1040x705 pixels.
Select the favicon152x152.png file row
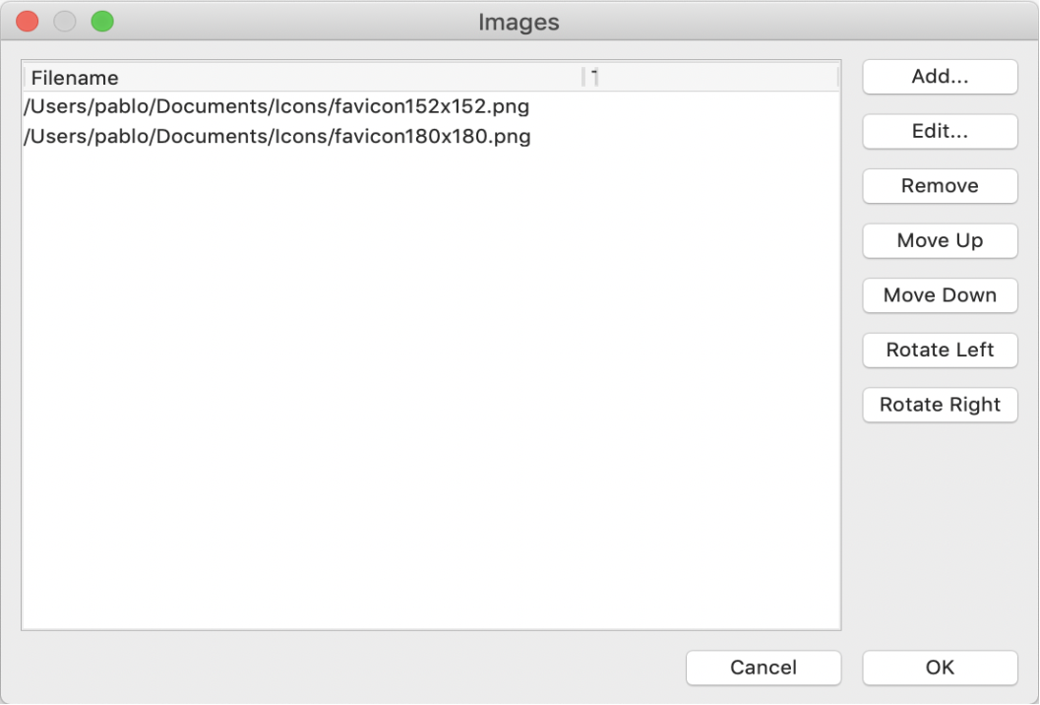(x=431, y=106)
